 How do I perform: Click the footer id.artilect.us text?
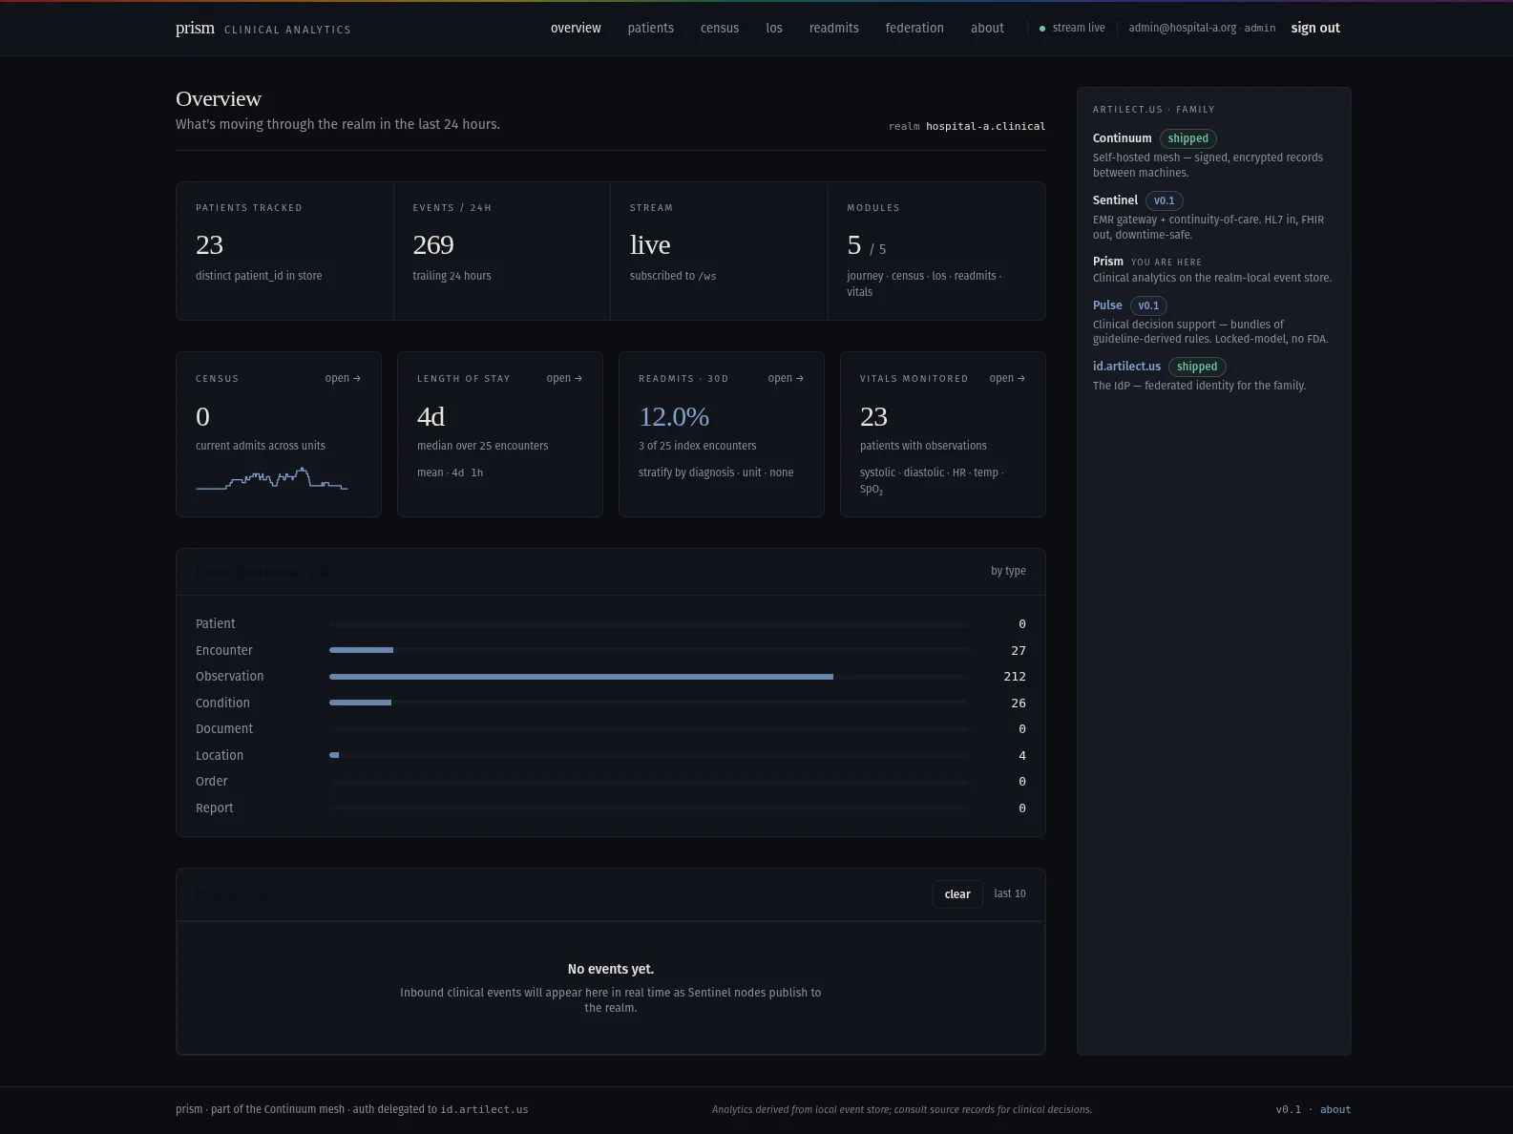[x=484, y=1109]
